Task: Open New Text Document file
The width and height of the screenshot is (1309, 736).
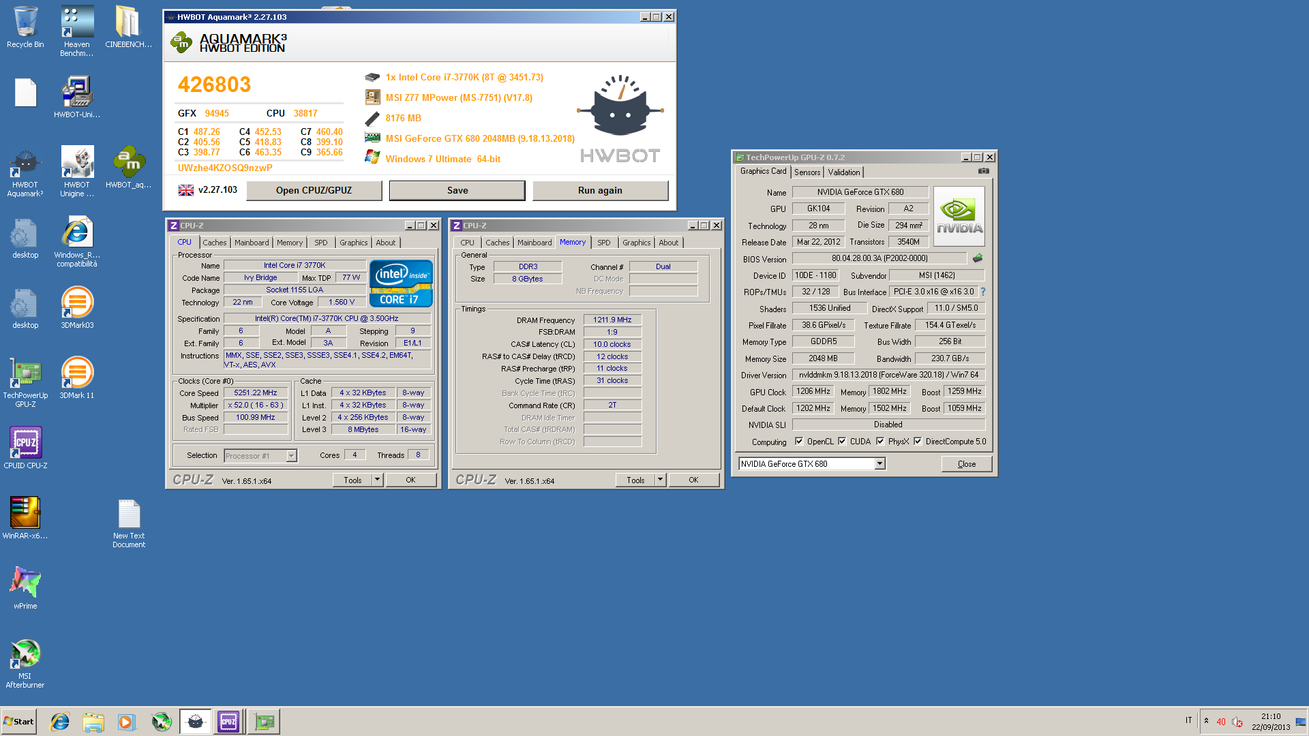Action: coord(129,523)
